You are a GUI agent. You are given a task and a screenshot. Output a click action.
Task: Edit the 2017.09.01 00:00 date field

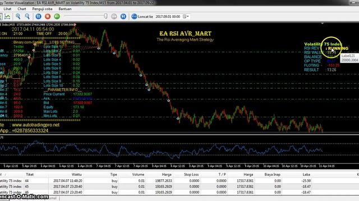tap(168, 17)
